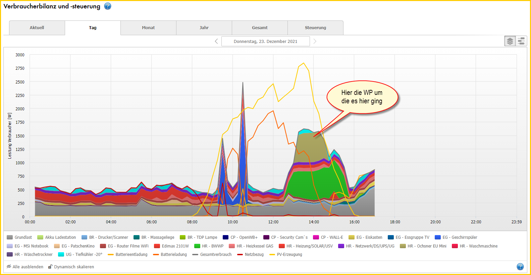
Task: Toggle Netzbezug line in legend
Action: [251, 255]
